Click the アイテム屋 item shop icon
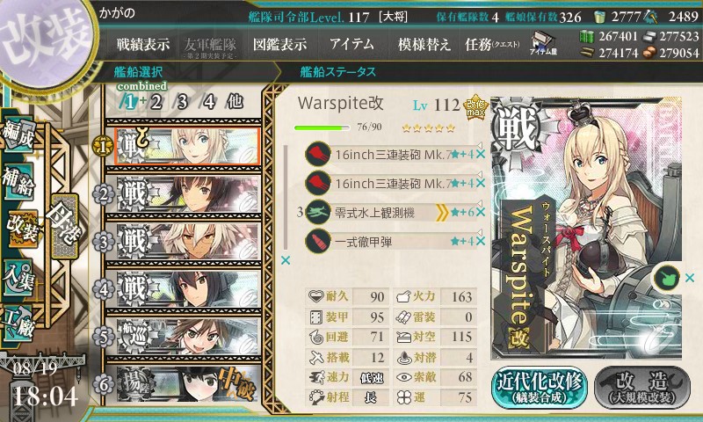 point(542,43)
